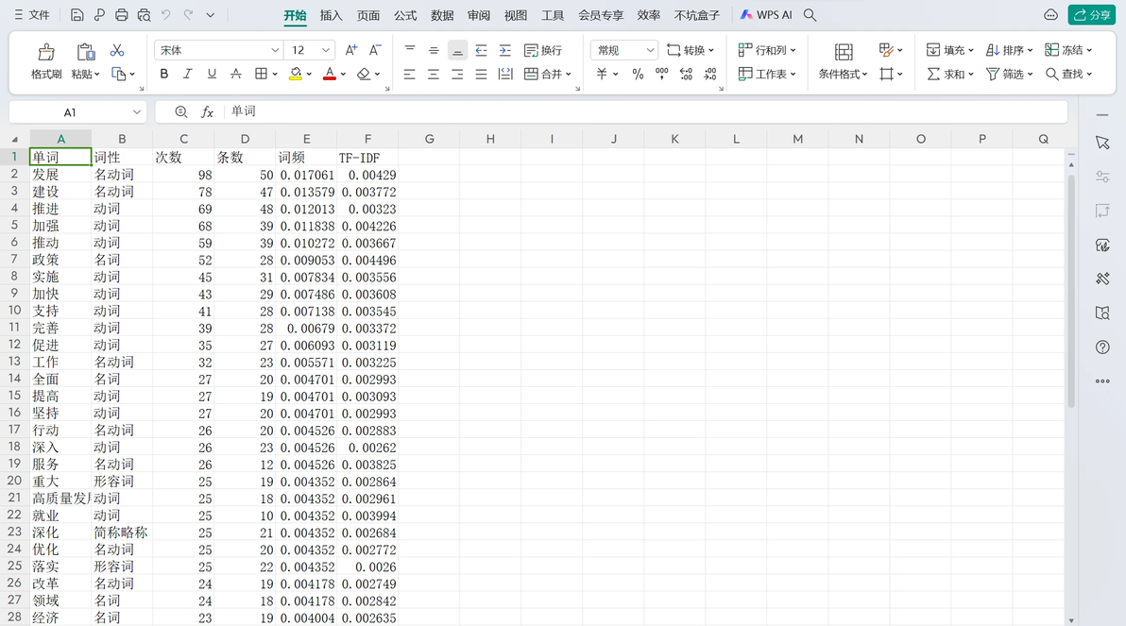Click the Save icon in the title bar

77,15
